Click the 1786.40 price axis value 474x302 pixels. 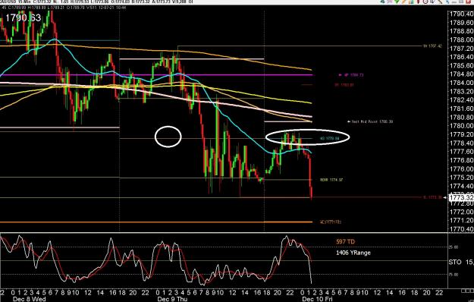[x=461, y=57]
